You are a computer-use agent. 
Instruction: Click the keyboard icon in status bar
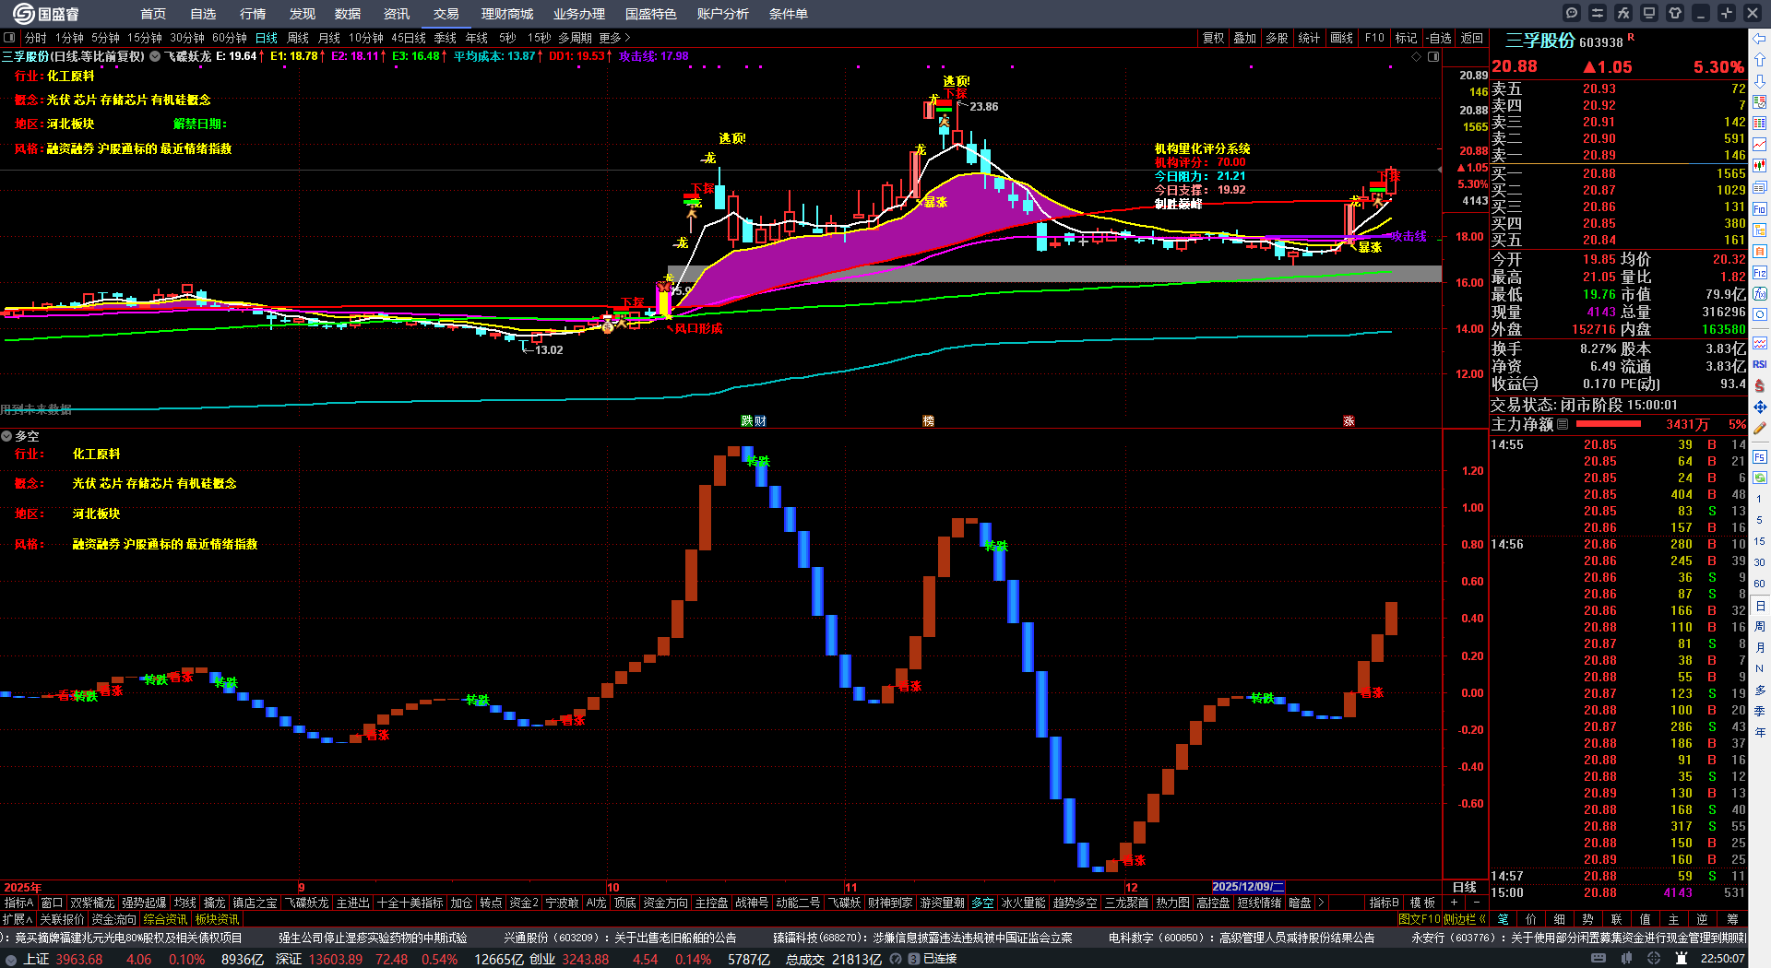(x=1599, y=959)
